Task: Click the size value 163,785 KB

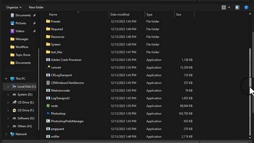Action: click(x=185, y=114)
